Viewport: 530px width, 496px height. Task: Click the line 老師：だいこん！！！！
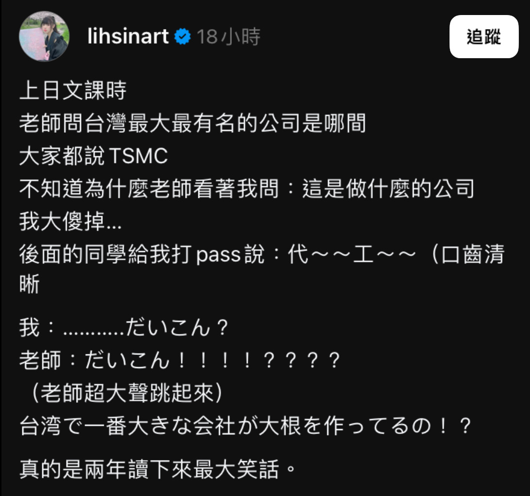[180, 360]
